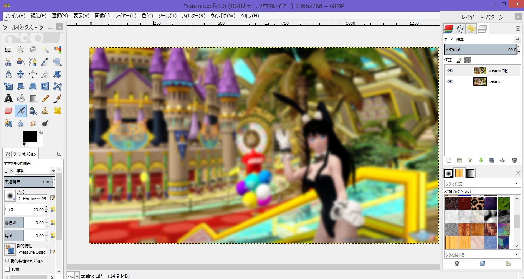
Task: Select the Rectangle Select tool
Action: point(8,49)
